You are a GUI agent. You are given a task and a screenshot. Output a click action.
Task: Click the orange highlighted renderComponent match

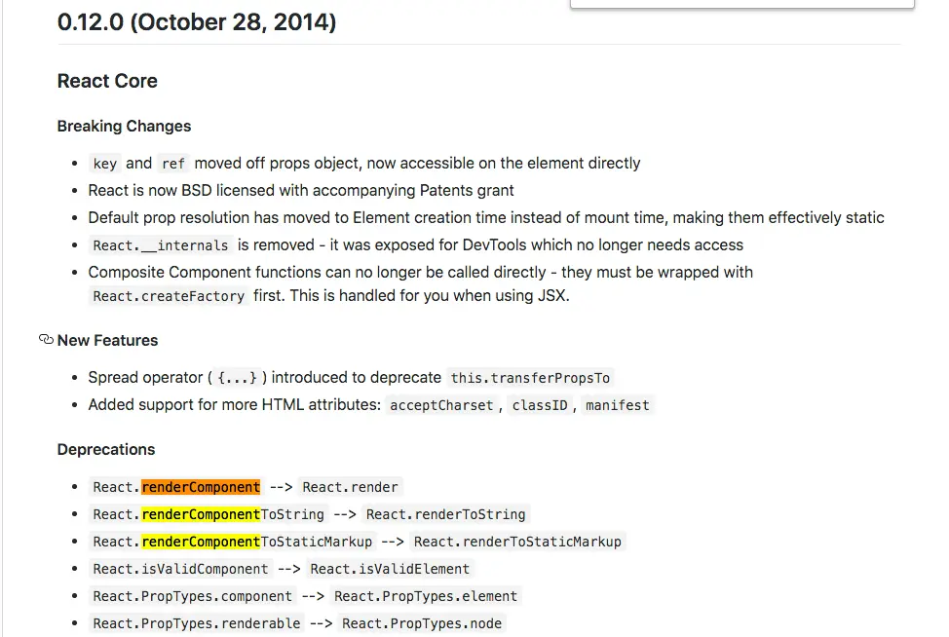pyautogui.click(x=201, y=487)
